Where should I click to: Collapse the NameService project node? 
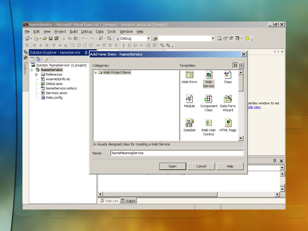[x=32, y=70]
